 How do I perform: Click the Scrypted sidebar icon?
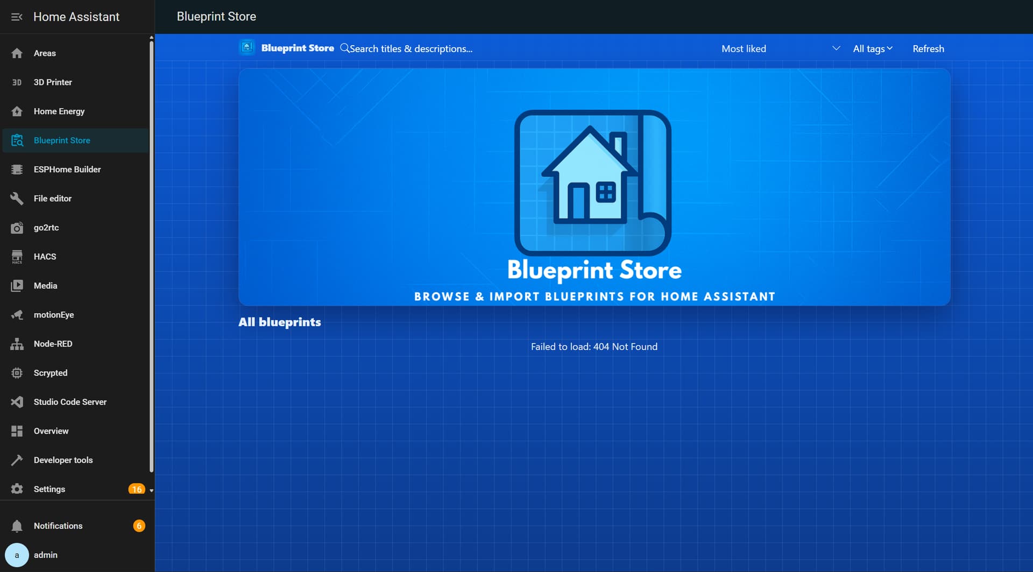pyautogui.click(x=17, y=373)
